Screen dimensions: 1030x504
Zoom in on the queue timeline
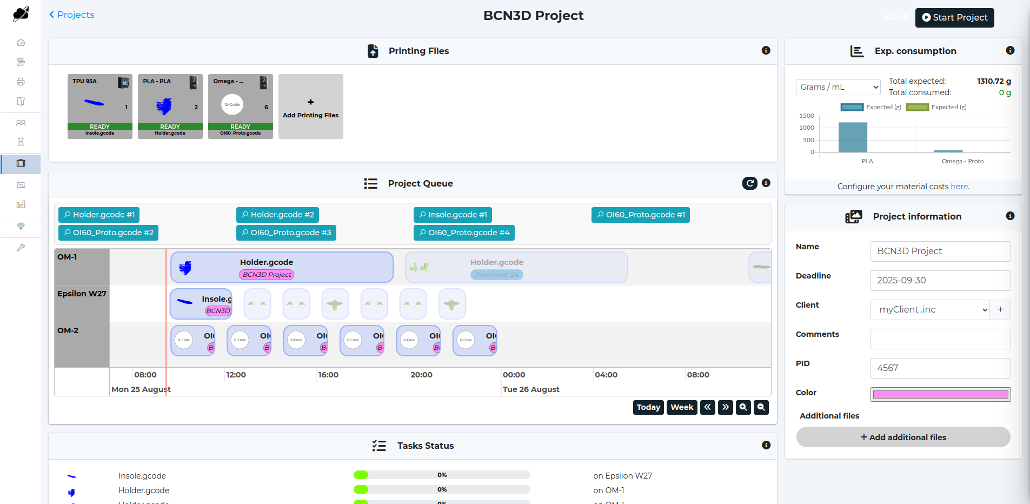pyautogui.click(x=743, y=407)
